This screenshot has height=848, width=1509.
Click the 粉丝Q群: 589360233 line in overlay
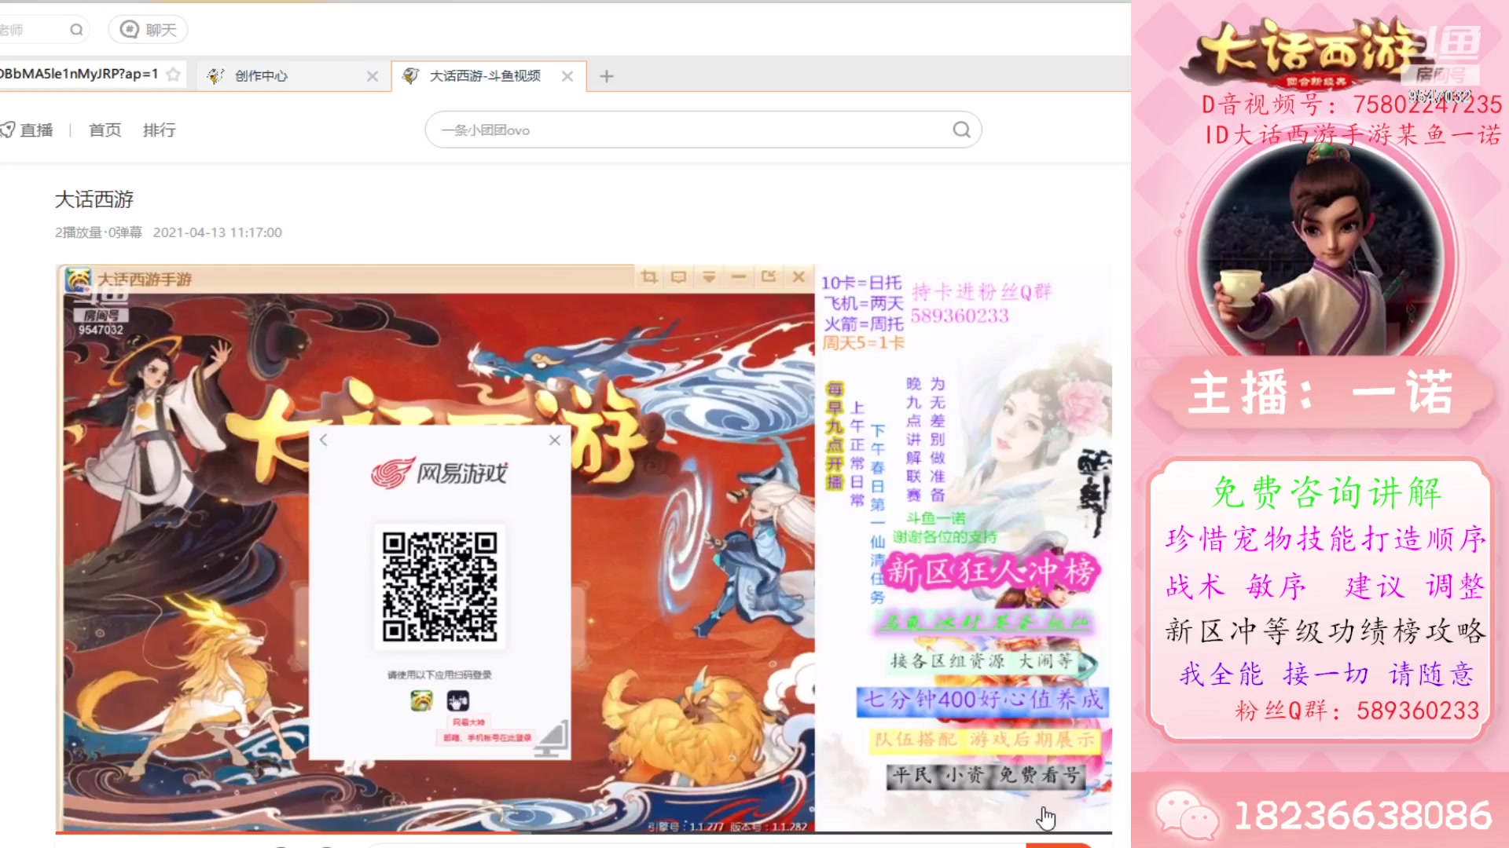(1357, 711)
